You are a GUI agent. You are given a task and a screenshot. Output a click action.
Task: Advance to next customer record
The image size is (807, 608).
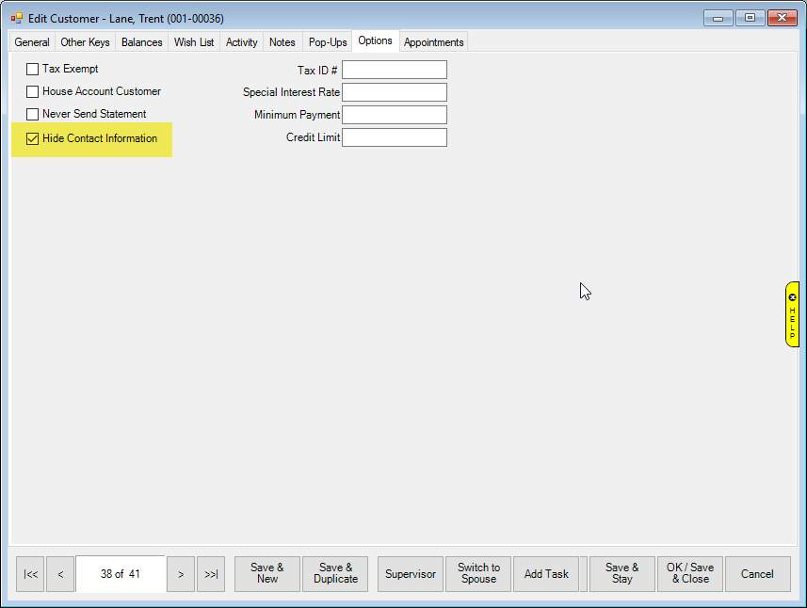click(x=181, y=574)
